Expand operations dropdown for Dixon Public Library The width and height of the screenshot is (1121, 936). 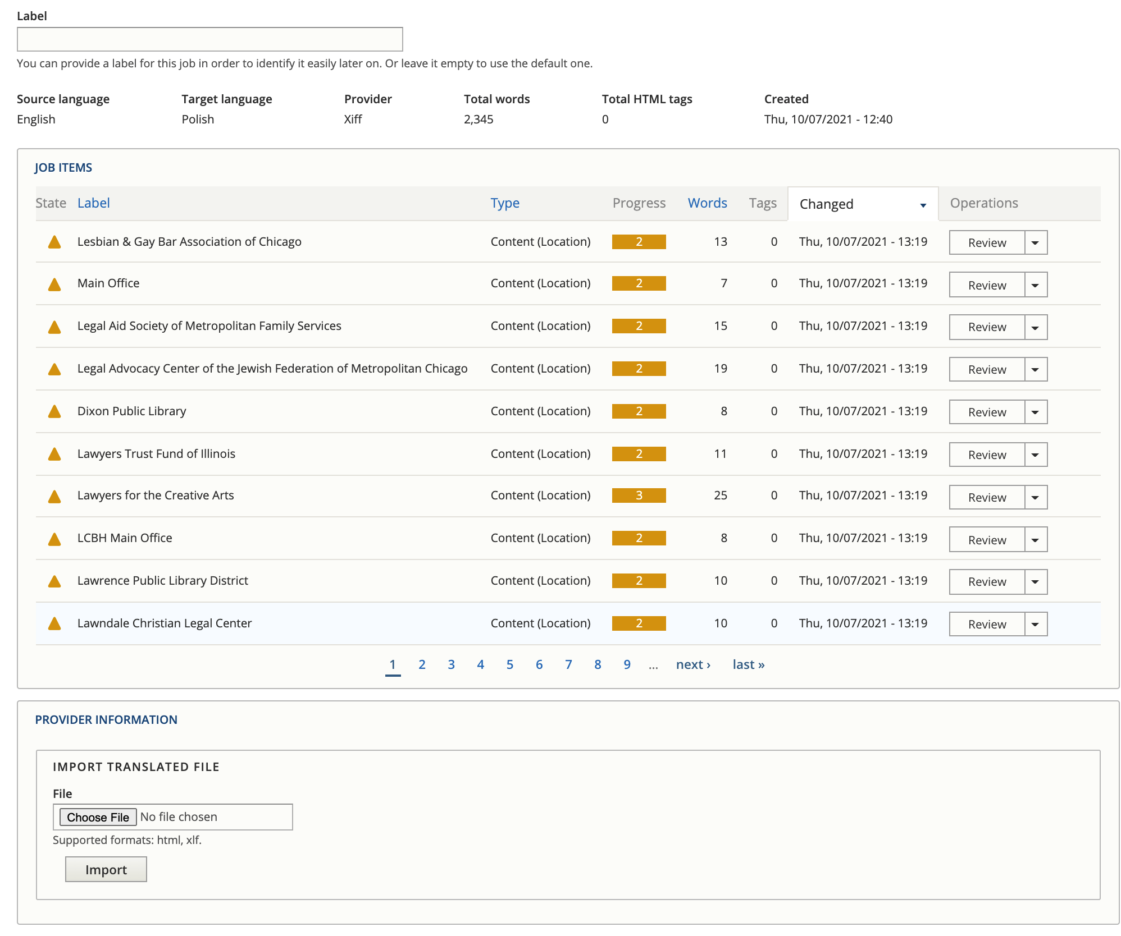click(x=1036, y=412)
